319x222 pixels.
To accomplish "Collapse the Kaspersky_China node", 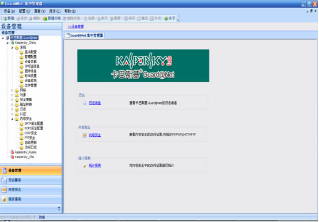I will pos(7,43).
